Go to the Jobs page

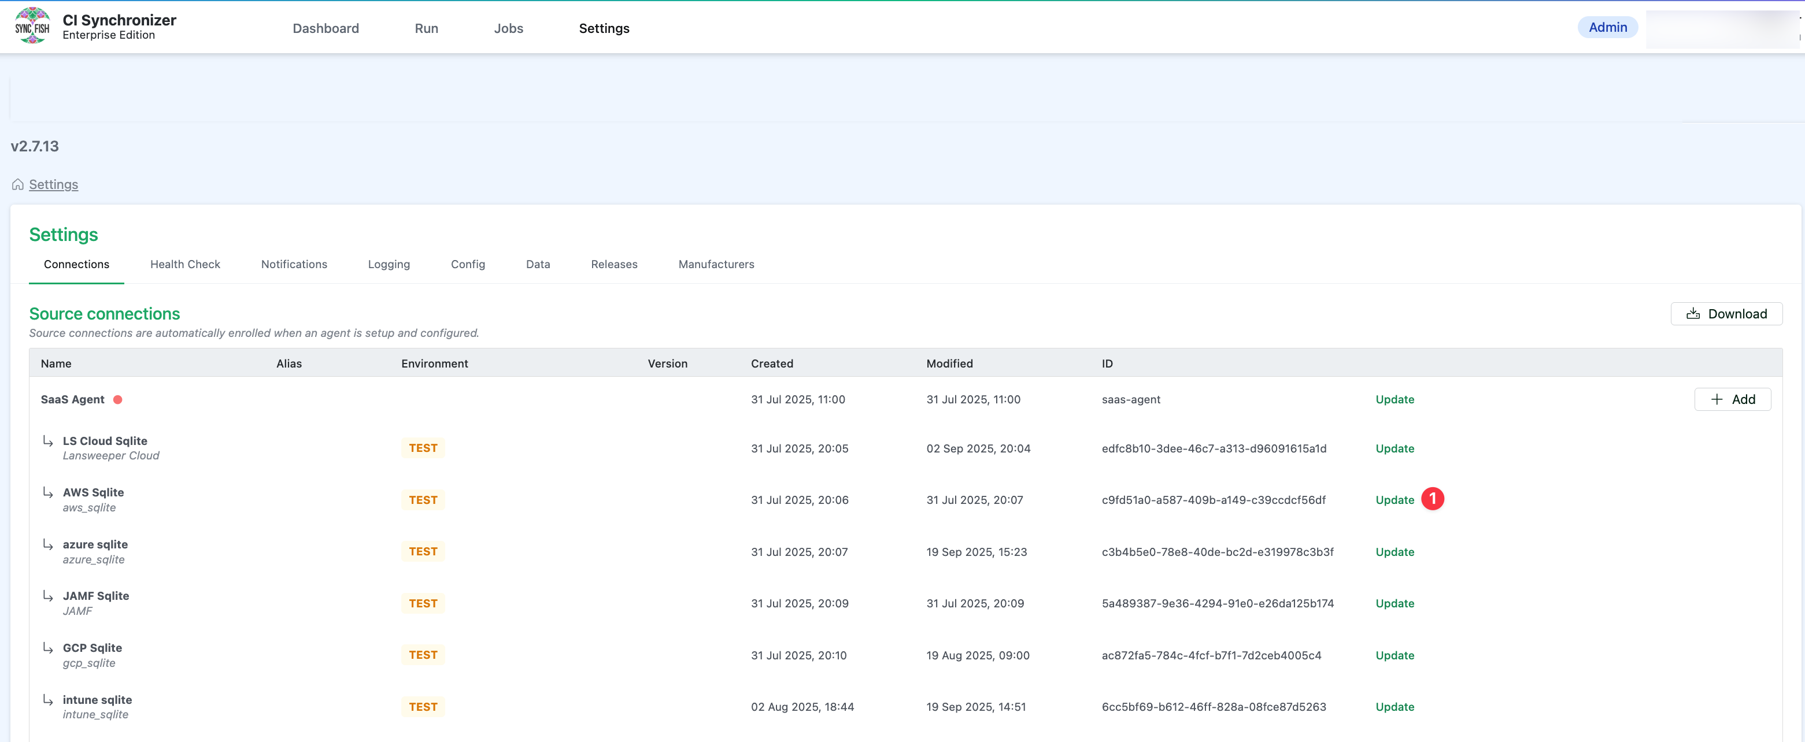coord(509,28)
